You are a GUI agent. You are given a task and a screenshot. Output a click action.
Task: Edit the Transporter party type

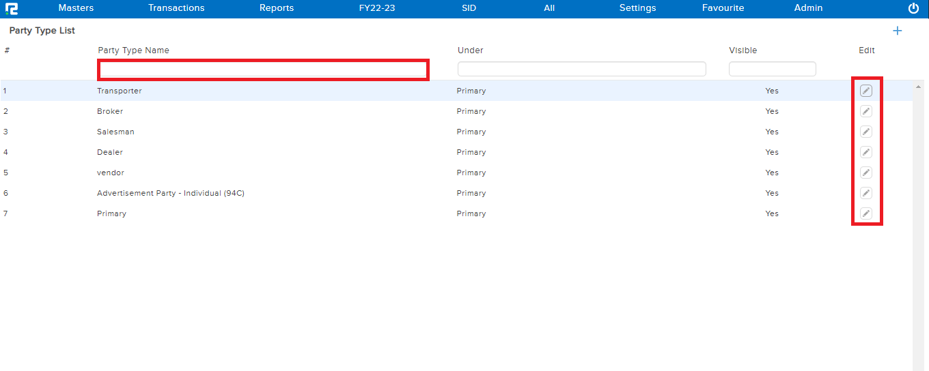[865, 91]
